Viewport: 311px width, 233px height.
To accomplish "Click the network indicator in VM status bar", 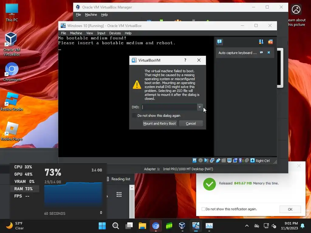I will pos(212,160).
